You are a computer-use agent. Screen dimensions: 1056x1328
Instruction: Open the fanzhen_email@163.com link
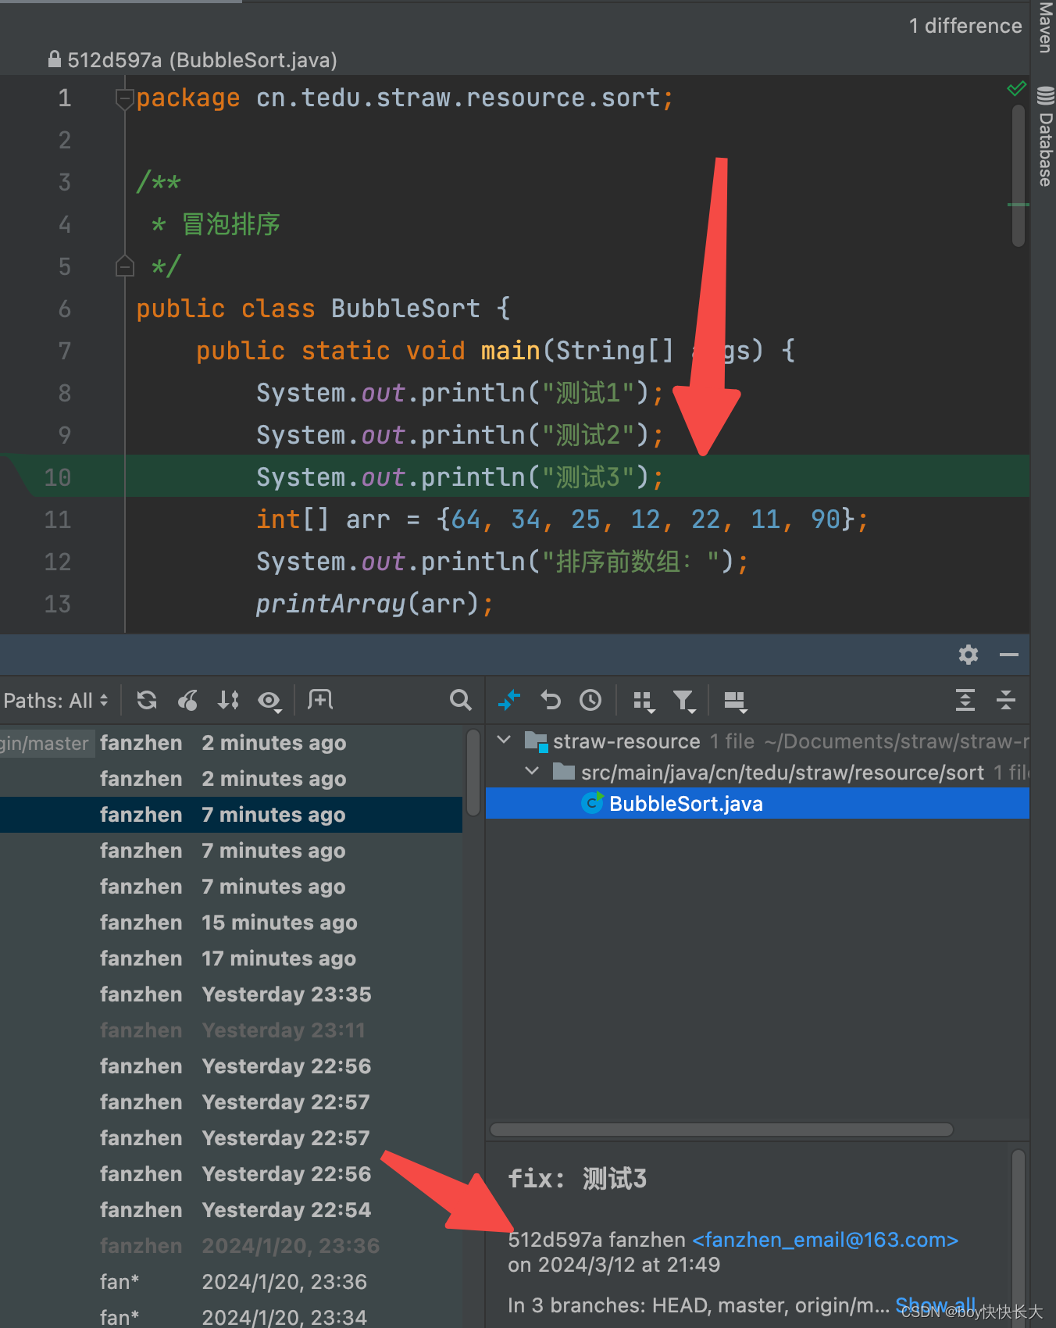click(x=825, y=1240)
